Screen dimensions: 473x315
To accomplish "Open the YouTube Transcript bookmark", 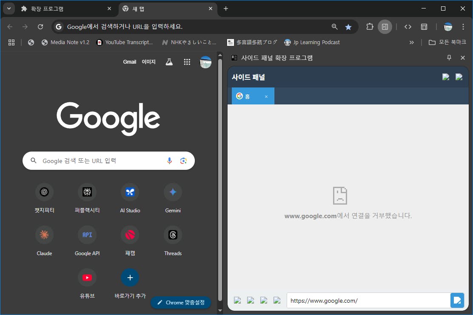I will click(125, 42).
